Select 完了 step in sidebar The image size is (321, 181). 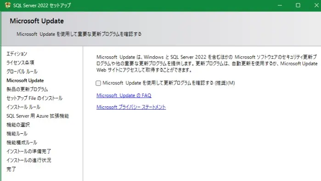pos(11,169)
